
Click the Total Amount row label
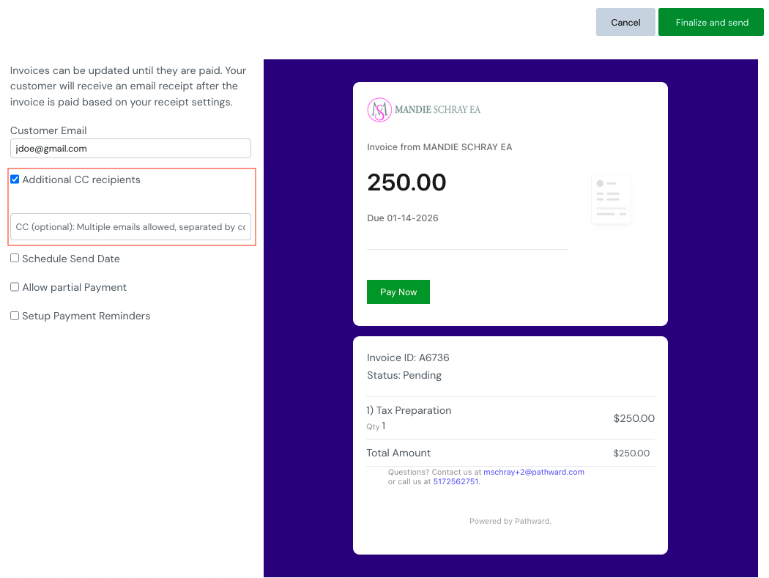pyautogui.click(x=398, y=453)
